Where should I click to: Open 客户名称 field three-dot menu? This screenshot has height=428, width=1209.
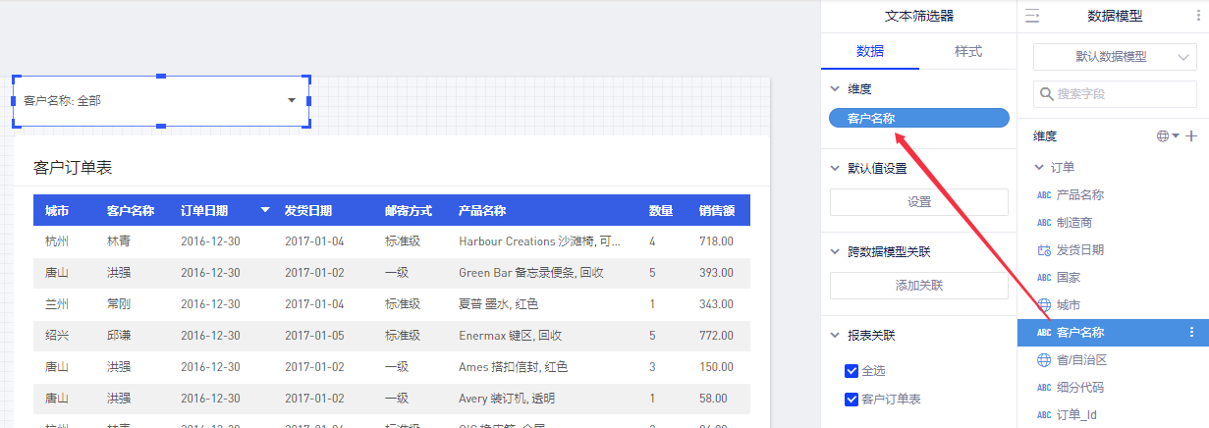[x=1192, y=333]
